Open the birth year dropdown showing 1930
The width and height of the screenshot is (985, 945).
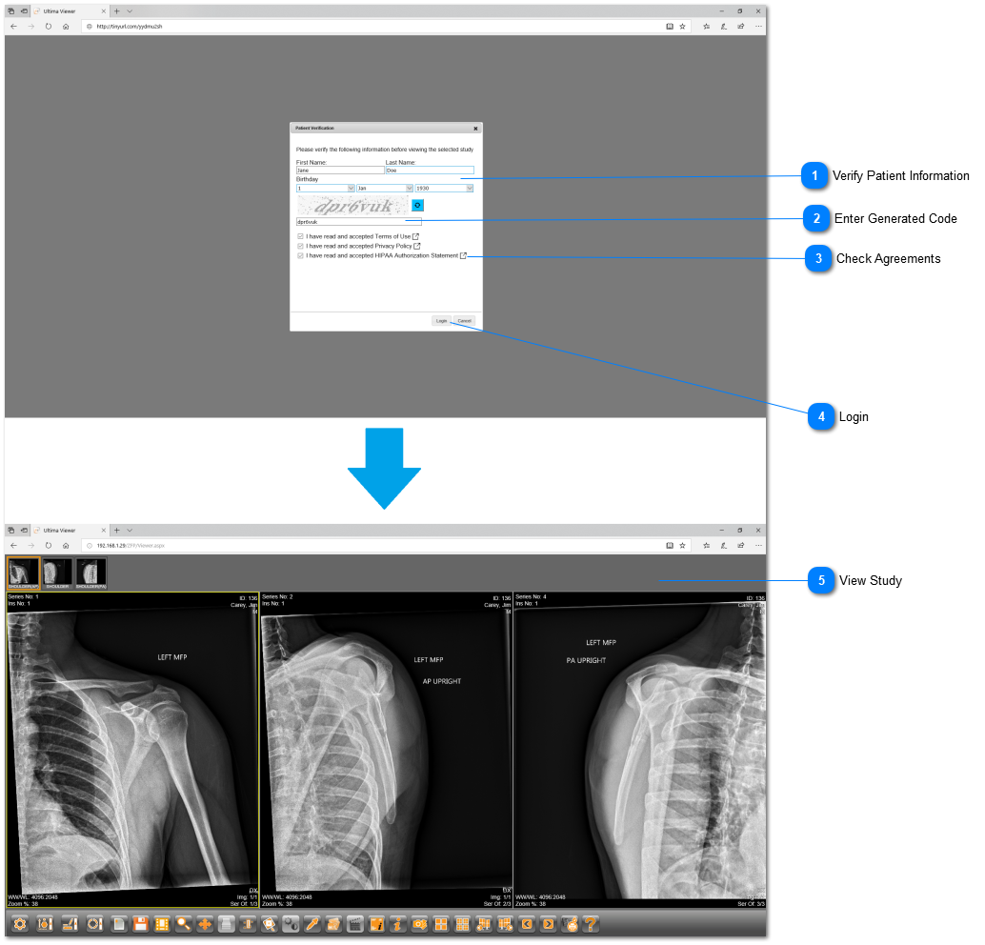tap(445, 188)
